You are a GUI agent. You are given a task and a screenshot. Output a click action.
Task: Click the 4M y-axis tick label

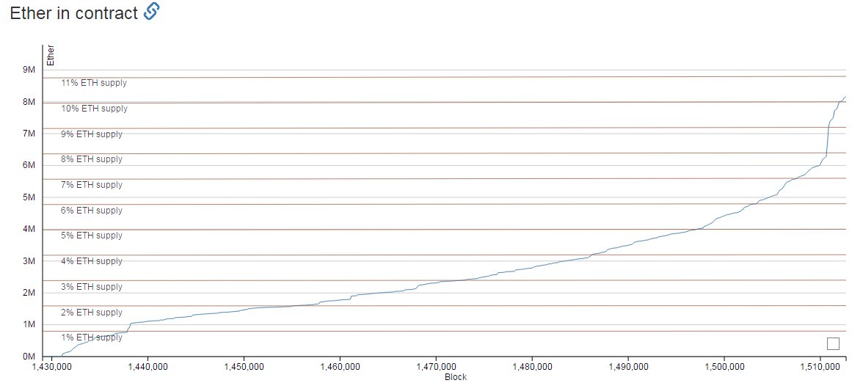(29, 229)
